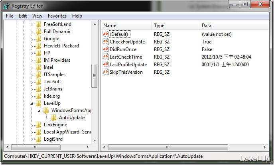Click the tree pane horizontal scrollbar thumb
This screenshot has height=165, width=274.
pyautogui.click(x=36, y=147)
